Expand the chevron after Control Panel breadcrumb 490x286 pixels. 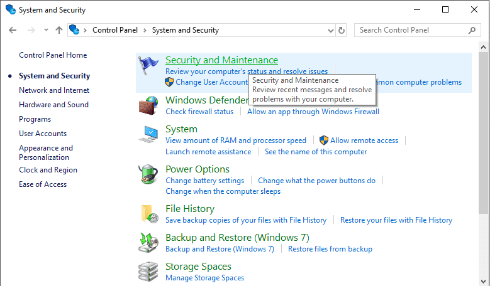click(x=145, y=30)
